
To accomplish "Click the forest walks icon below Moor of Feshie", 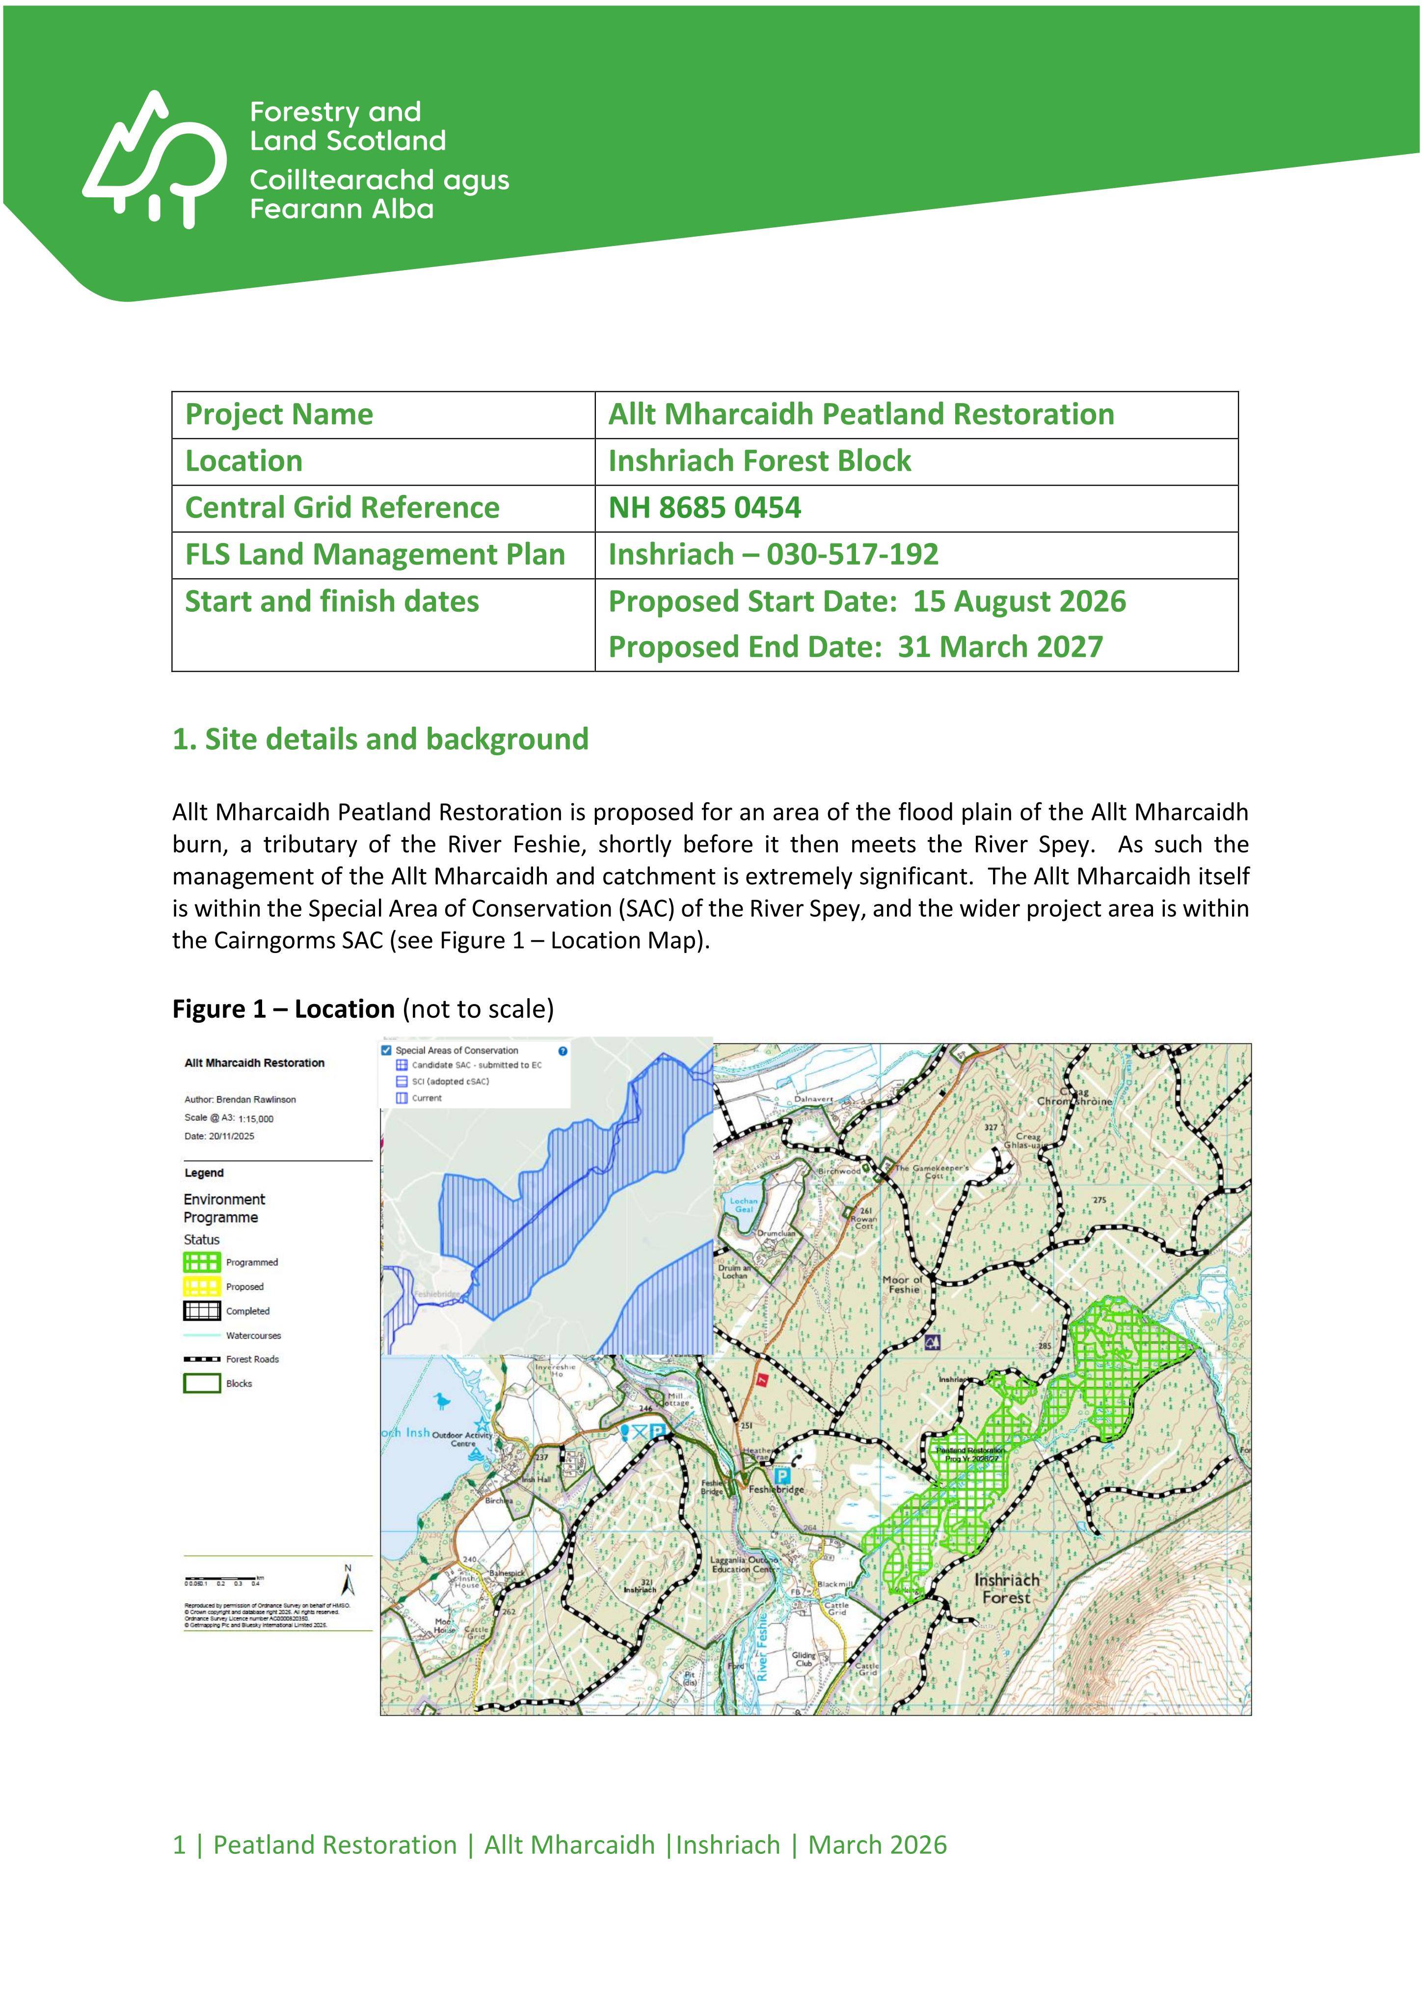I will coord(933,1343).
